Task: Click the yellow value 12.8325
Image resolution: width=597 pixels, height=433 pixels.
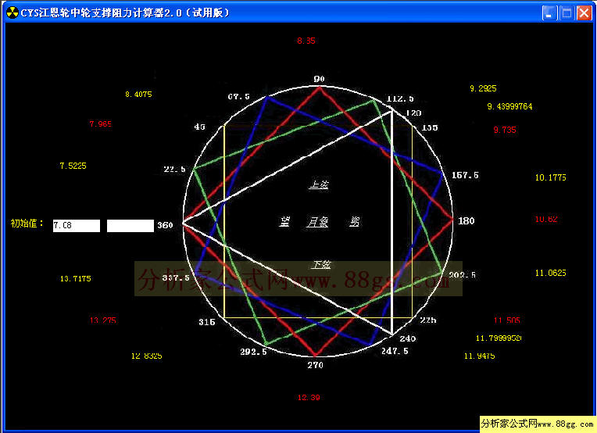Action: [x=147, y=356]
